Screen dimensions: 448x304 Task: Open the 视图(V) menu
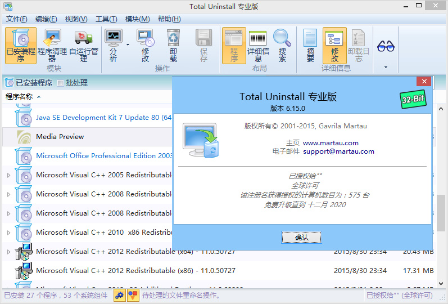(76, 19)
